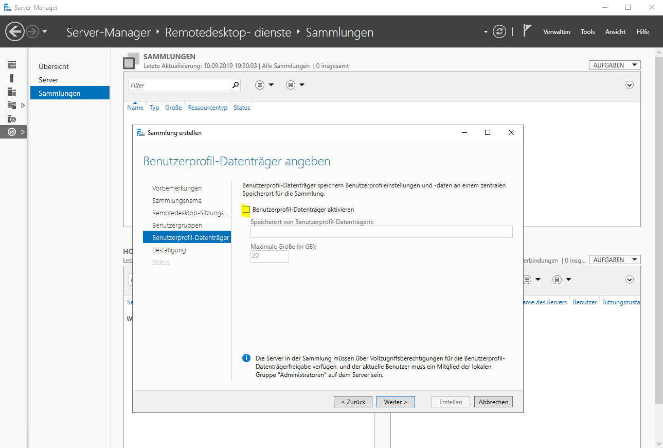Open the Tools menu
Screen dimensions: 663x448
point(588,32)
